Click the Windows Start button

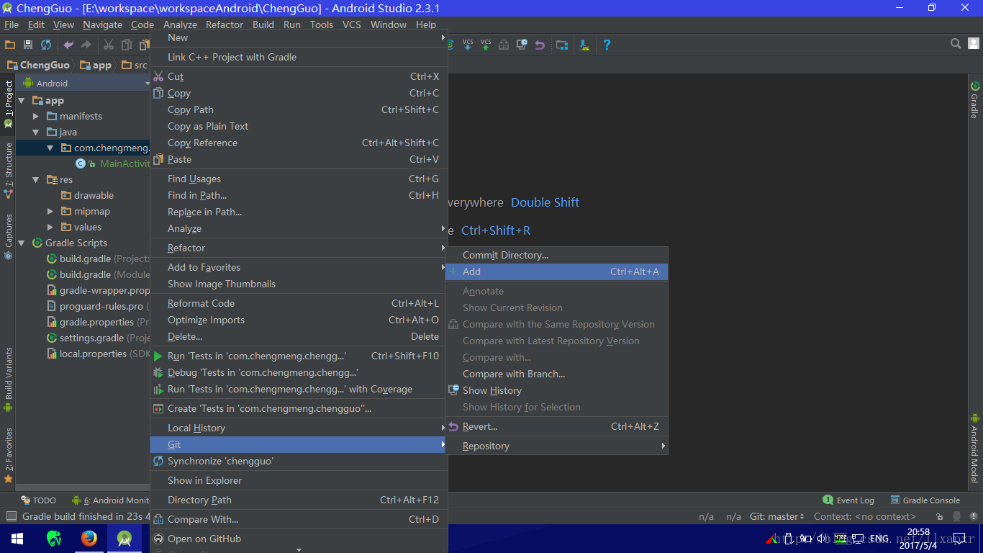coord(17,539)
